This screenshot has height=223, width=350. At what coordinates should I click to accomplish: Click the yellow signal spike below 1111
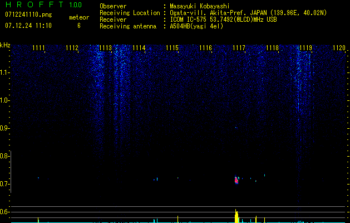[x=38, y=220]
